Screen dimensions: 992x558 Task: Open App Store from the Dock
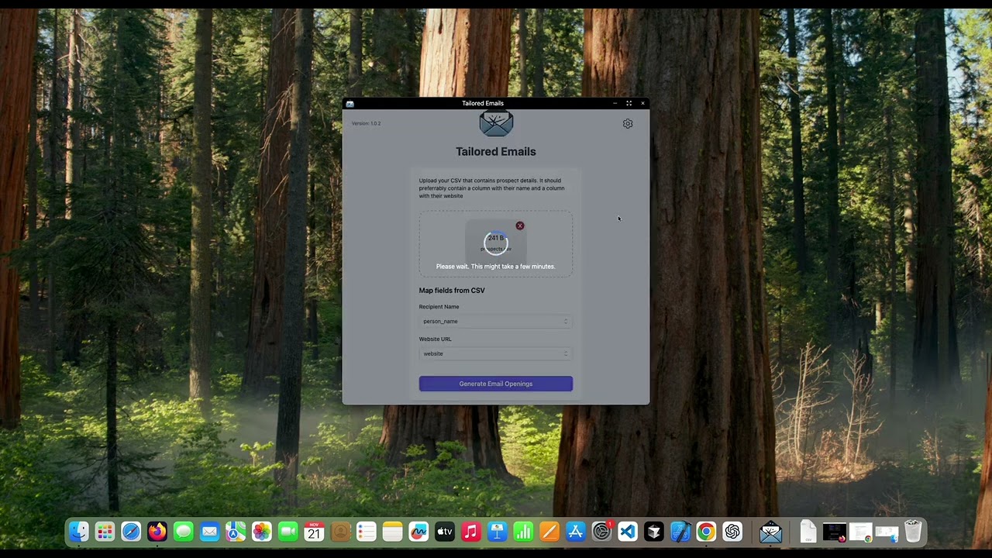[x=576, y=532]
